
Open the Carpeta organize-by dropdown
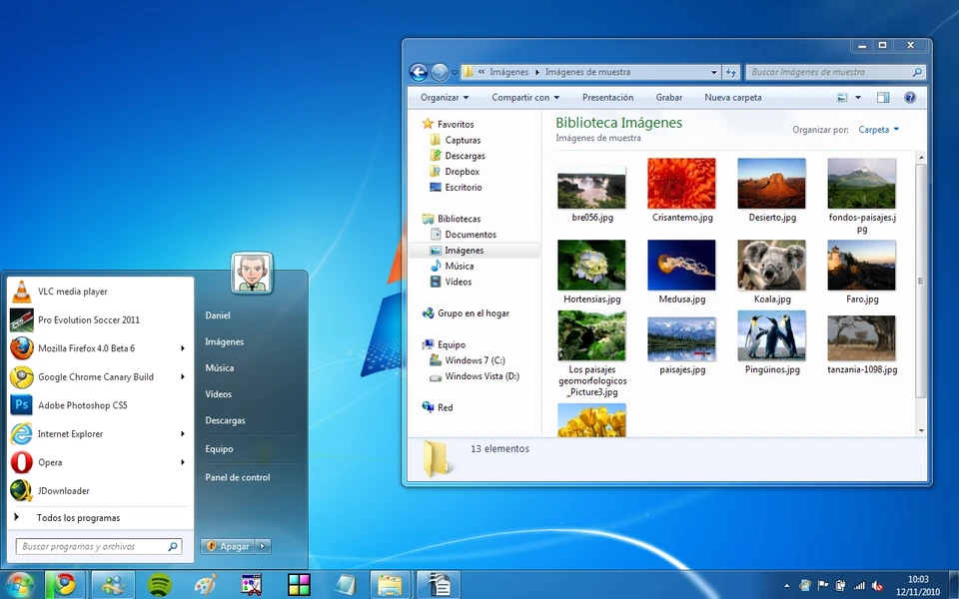point(877,130)
